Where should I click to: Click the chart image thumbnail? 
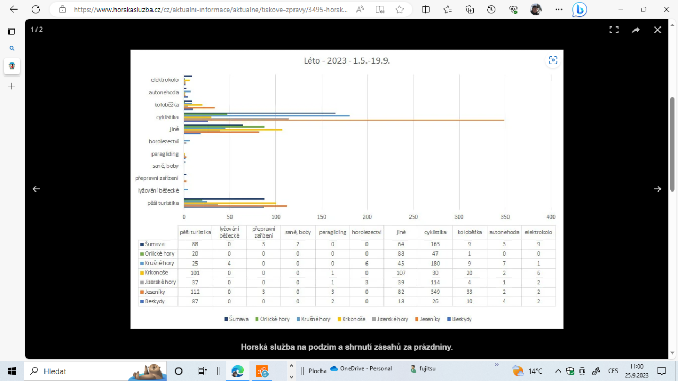point(347,189)
